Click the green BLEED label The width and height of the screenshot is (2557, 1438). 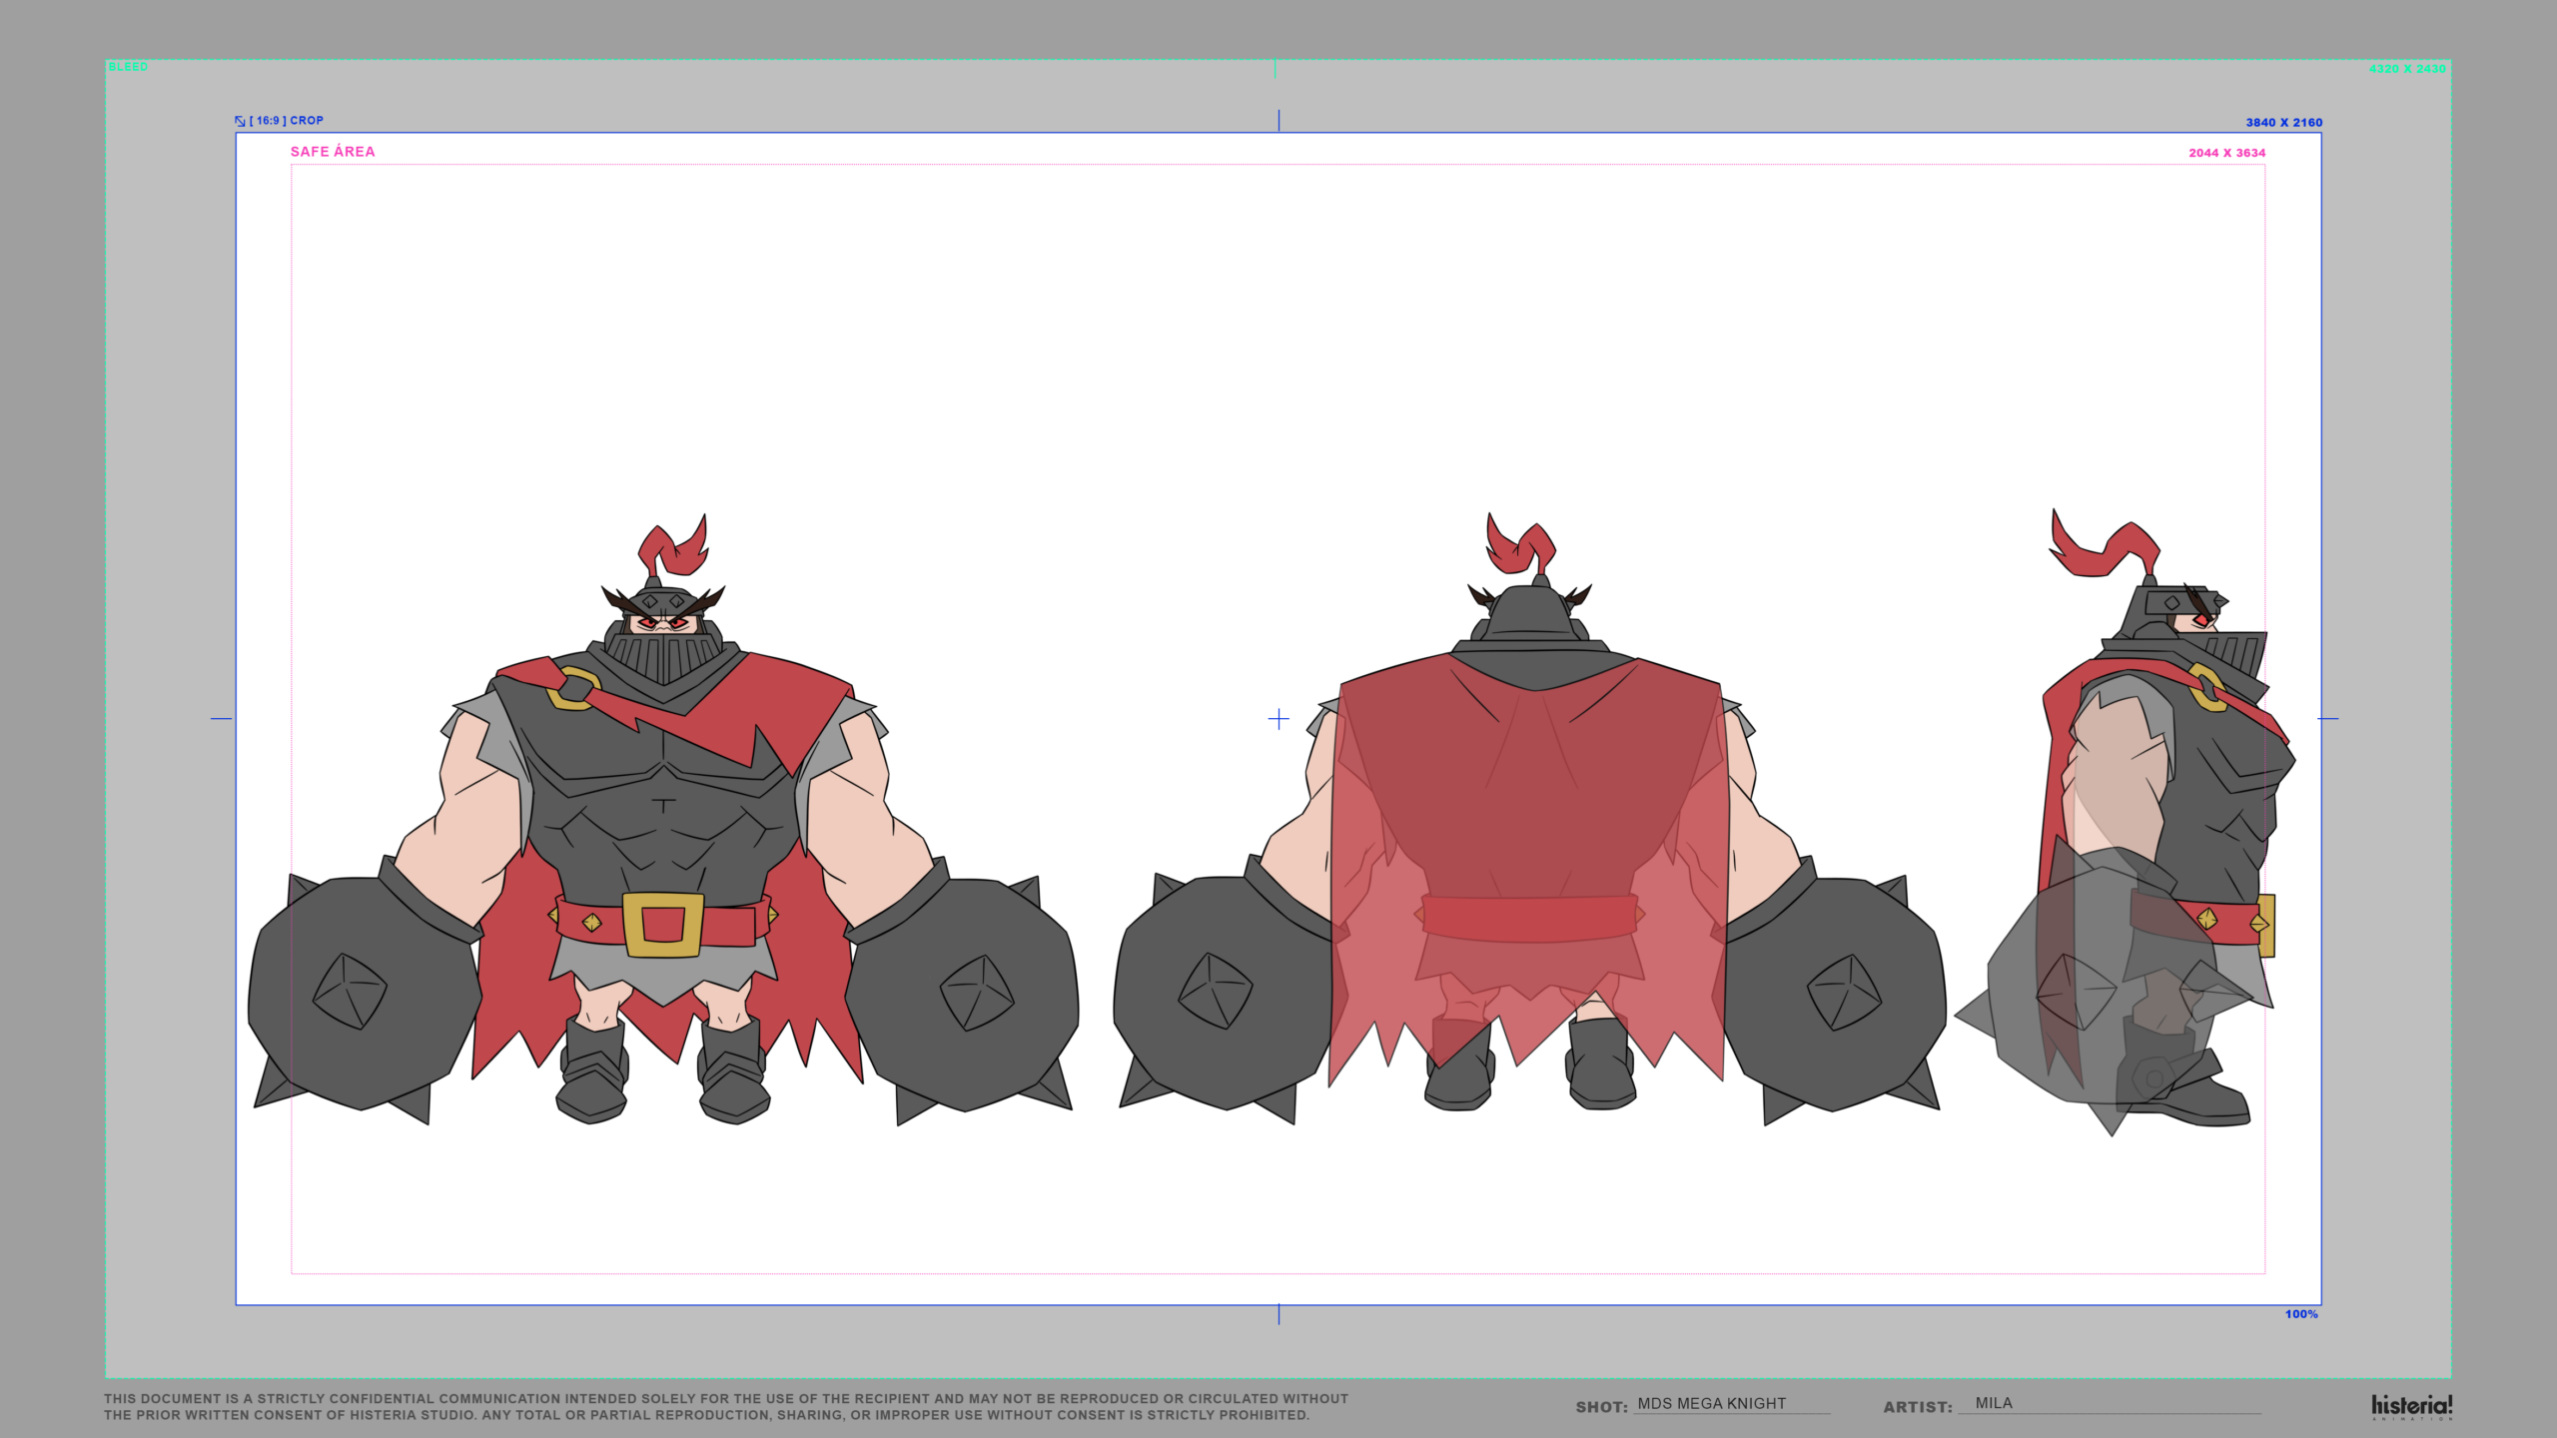tap(128, 67)
